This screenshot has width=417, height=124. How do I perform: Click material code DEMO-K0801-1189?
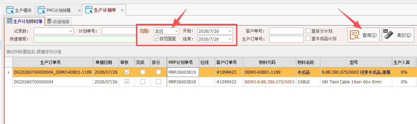(269, 72)
